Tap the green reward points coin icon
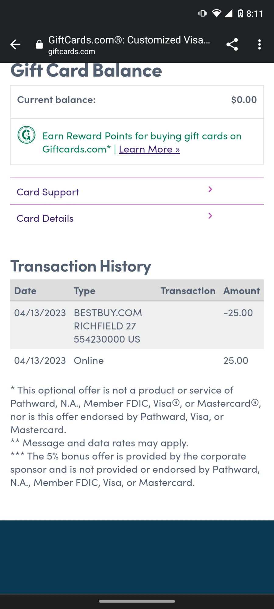 tap(26, 135)
